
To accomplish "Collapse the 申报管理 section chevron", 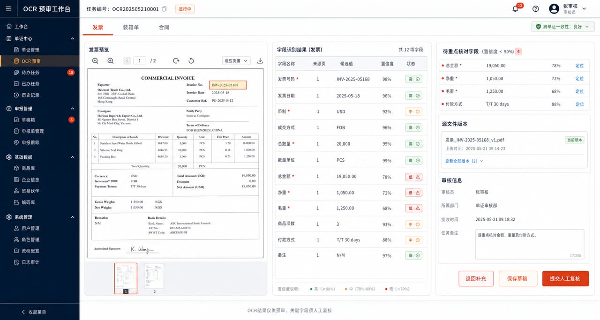I will coord(72,108).
